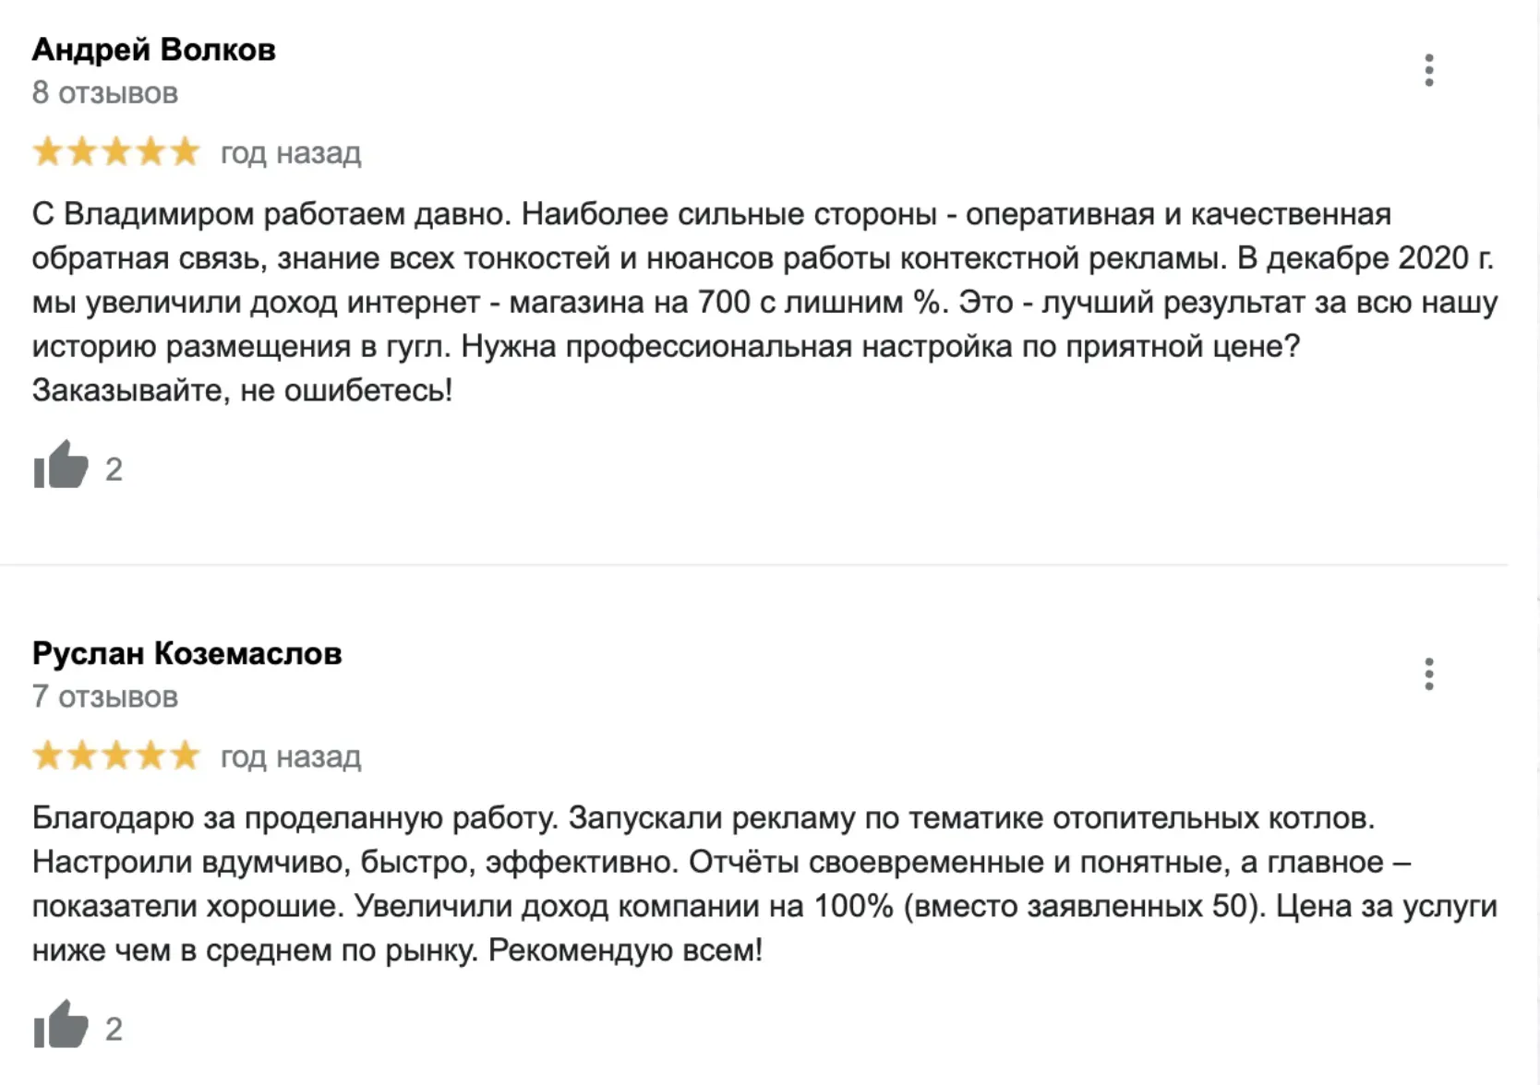Click the like count beside Руслан Коземаслов's thumbs-up
The image size is (1540, 1085).
click(114, 1029)
